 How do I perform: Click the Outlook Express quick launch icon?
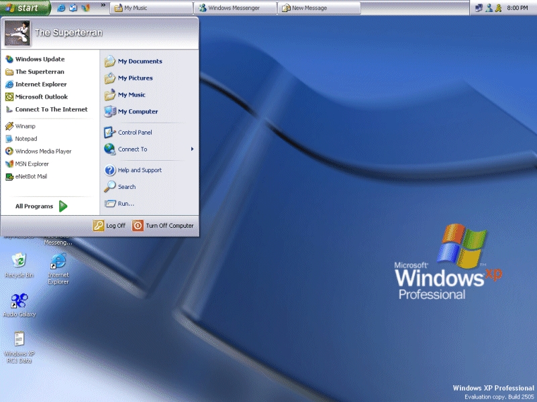(x=73, y=8)
